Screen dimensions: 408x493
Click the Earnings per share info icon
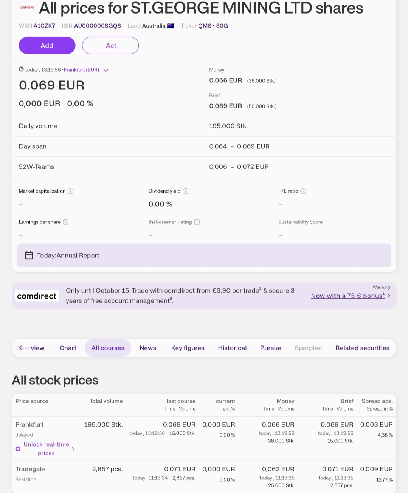click(x=66, y=222)
